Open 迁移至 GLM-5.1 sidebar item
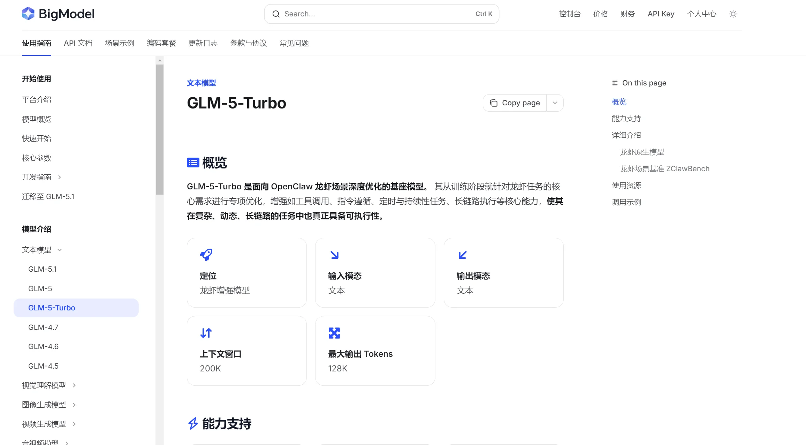The width and height of the screenshot is (806, 445). [x=48, y=197]
